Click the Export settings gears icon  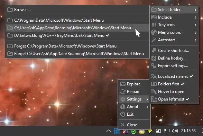pos(154,66)
